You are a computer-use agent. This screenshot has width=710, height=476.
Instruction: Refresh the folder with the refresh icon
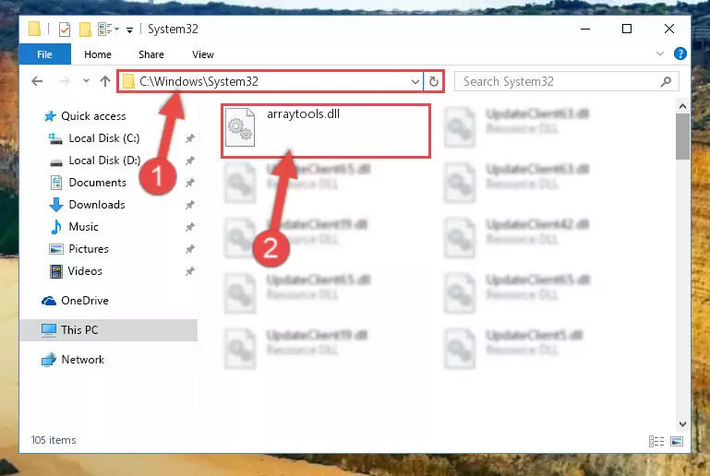[x=433, y=82]
